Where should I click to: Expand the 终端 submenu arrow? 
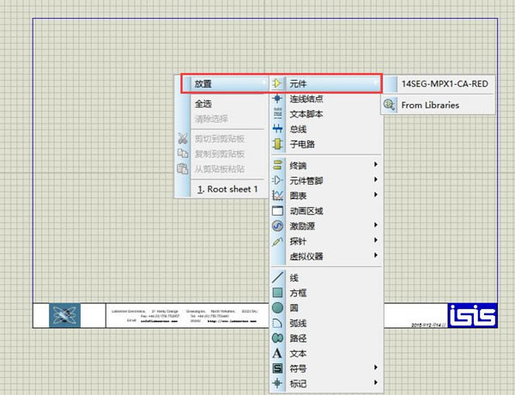point(374,165)
